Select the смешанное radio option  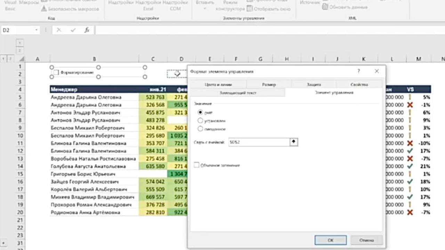[x=200, y=129]
